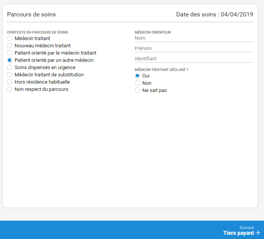The height and width of the screenshot is (239, 264).
Task: Click the 'Nom' input field
Action: pos(194,38)
